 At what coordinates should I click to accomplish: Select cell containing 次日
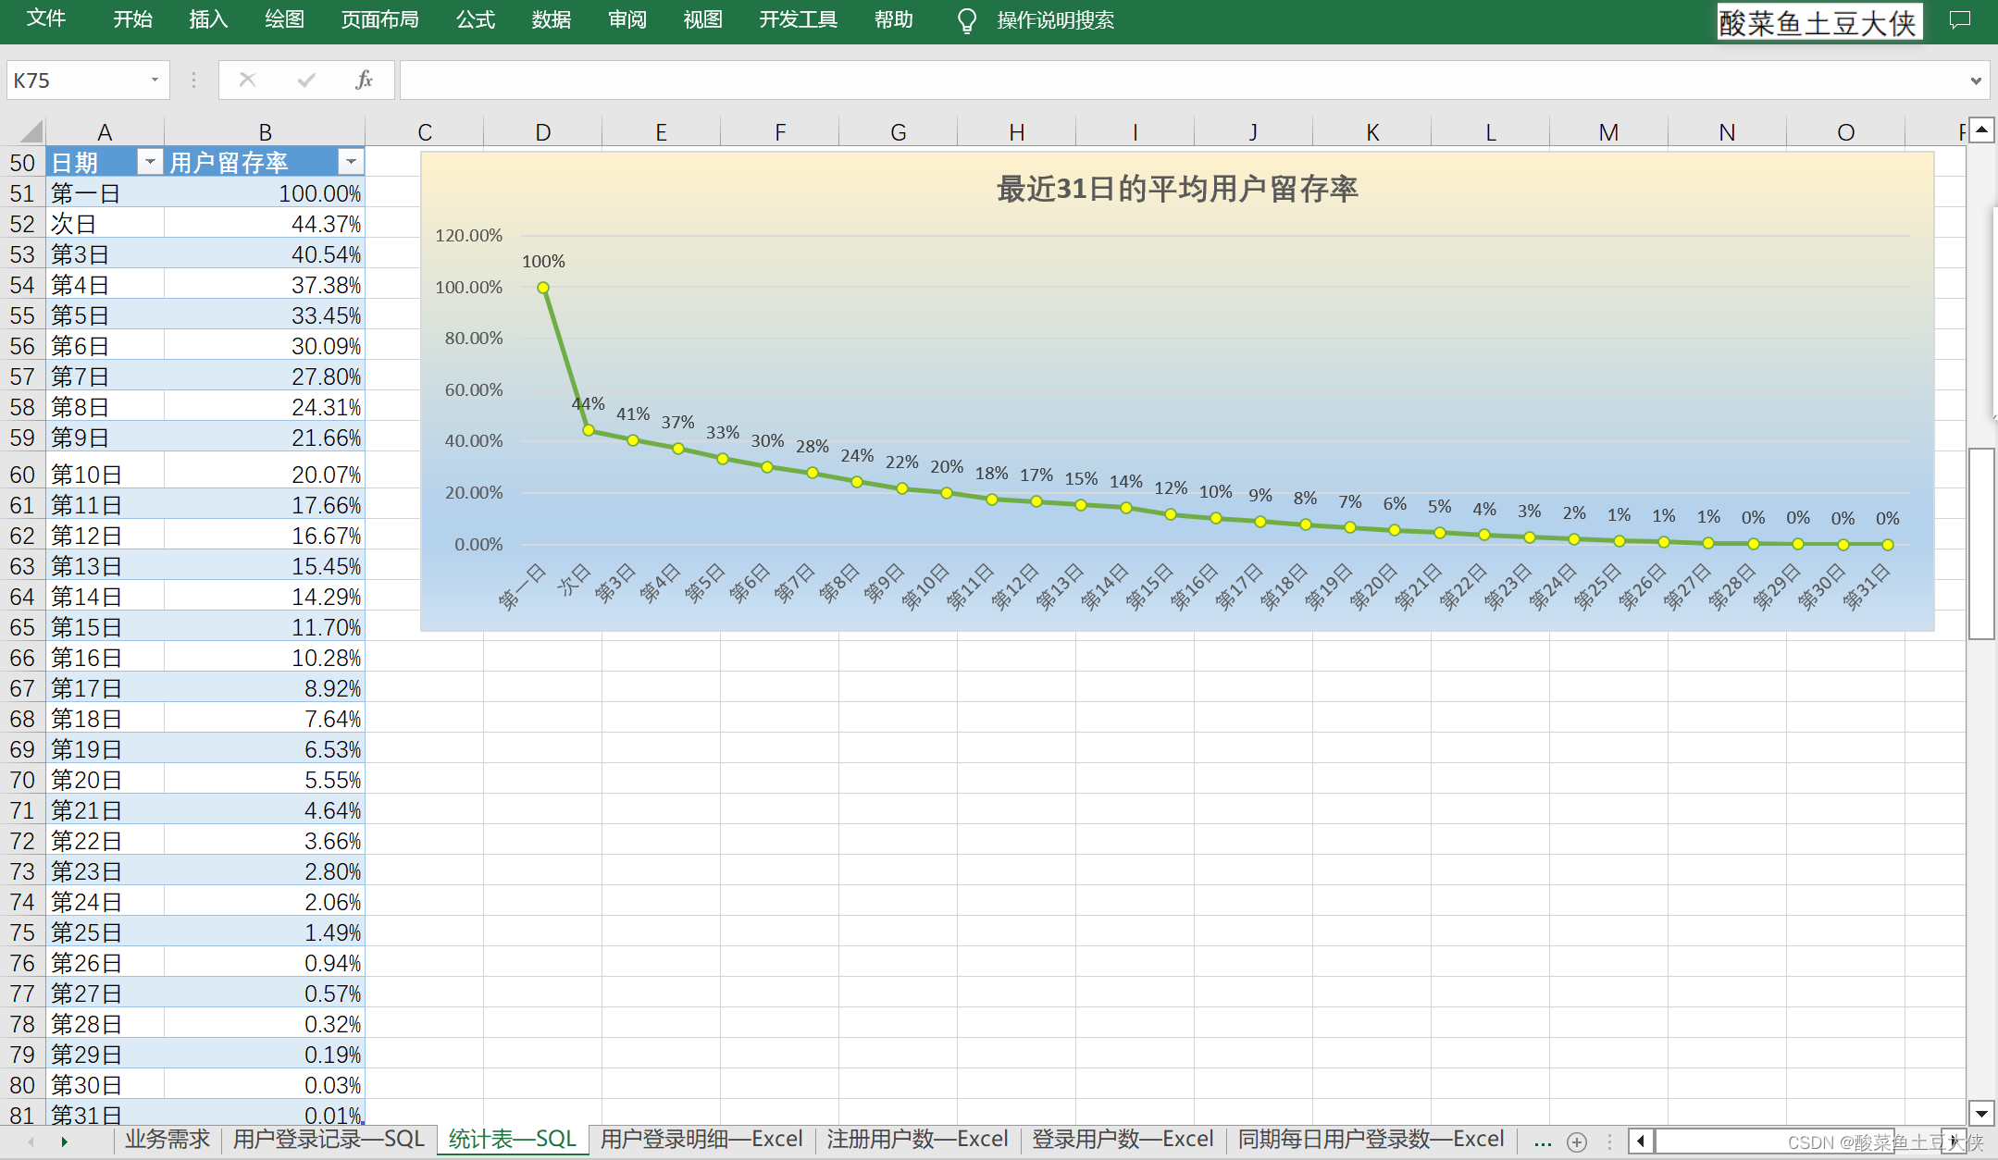pyautogui.click(x=105, y=223)
